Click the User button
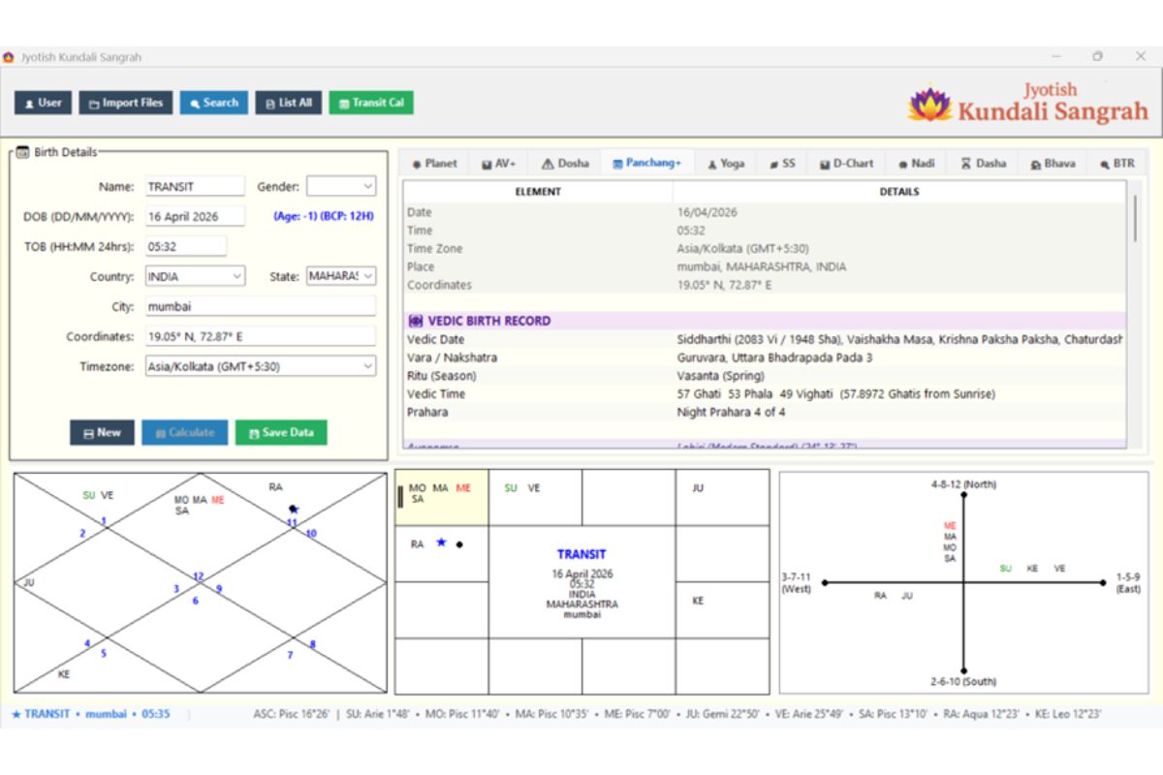1163x775 pixels. [43, 103]
